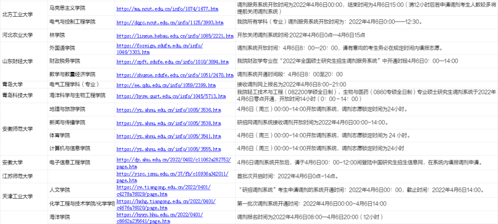Image resolution: width=498 pixels, height=224 pixels.
Task: Select the 北方工业大学 cell
Action: (24, 15)
